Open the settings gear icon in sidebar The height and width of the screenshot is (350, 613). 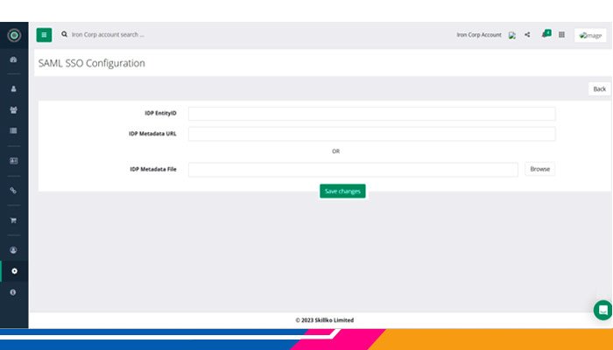click(15, 271)
